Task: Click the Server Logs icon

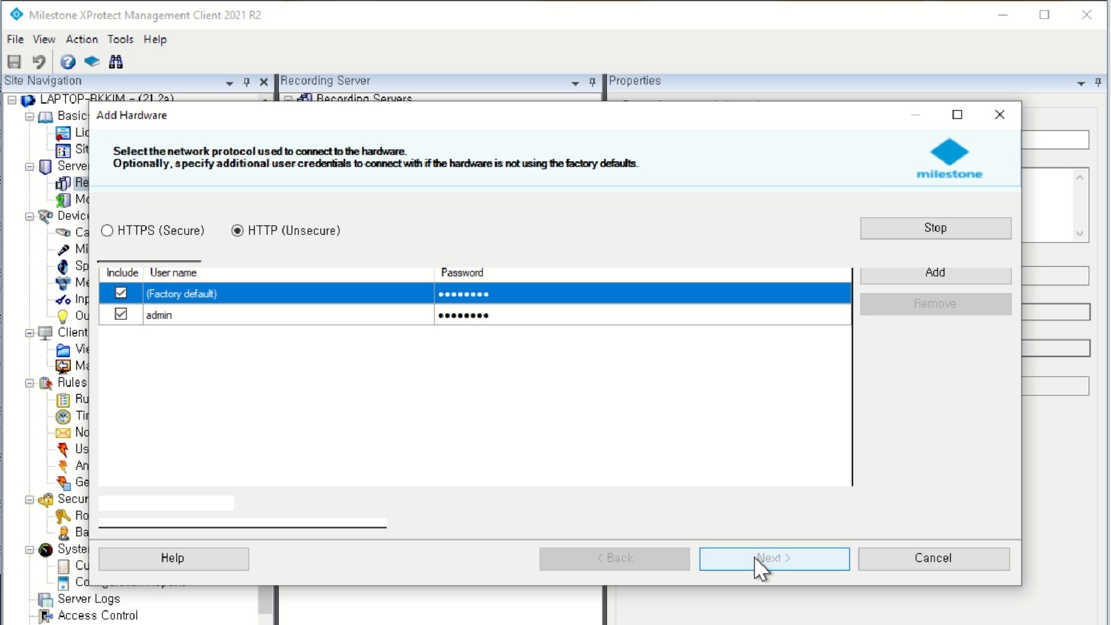Action: pos(45,600)
